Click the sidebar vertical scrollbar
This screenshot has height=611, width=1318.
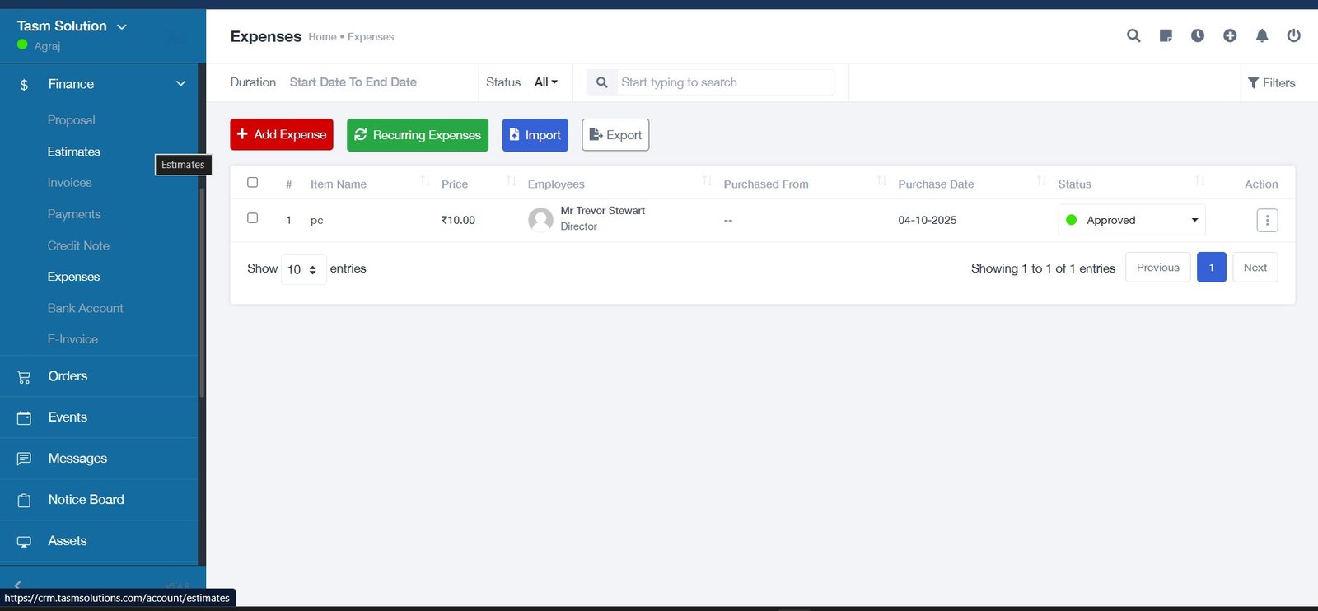(x=201, y=292)
